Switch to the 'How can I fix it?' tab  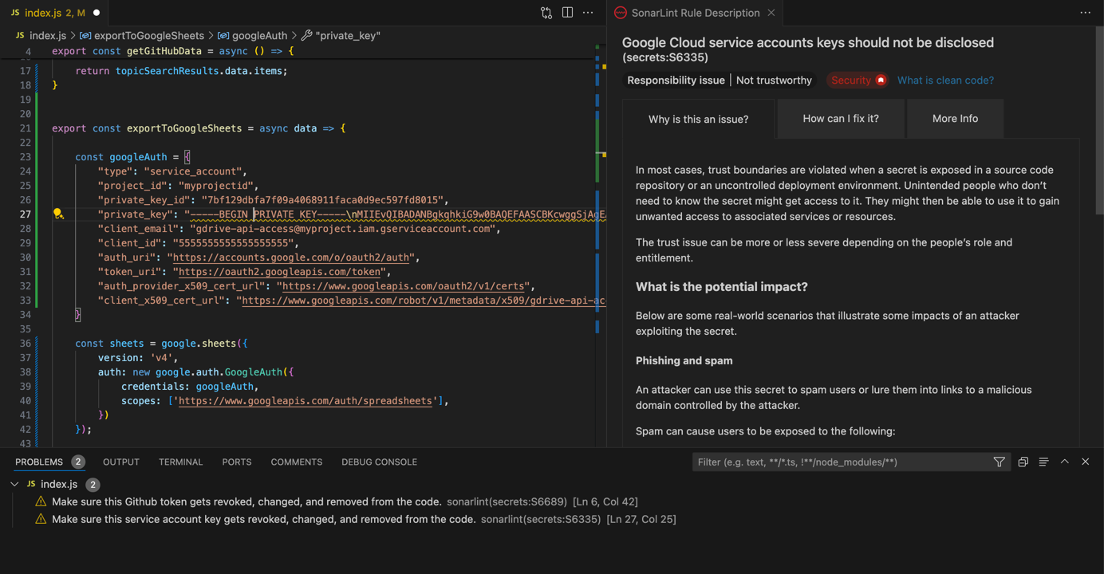click(840, 118)
